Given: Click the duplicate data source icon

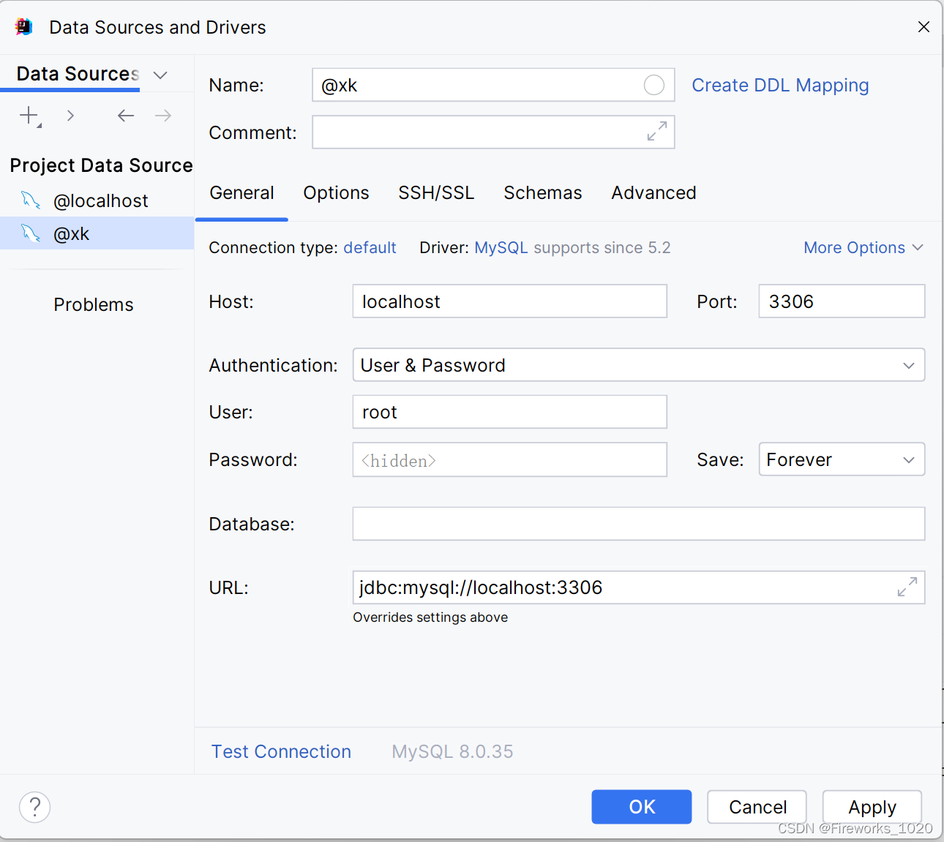Looking at the screenshot, I should (x=70, y=116).
